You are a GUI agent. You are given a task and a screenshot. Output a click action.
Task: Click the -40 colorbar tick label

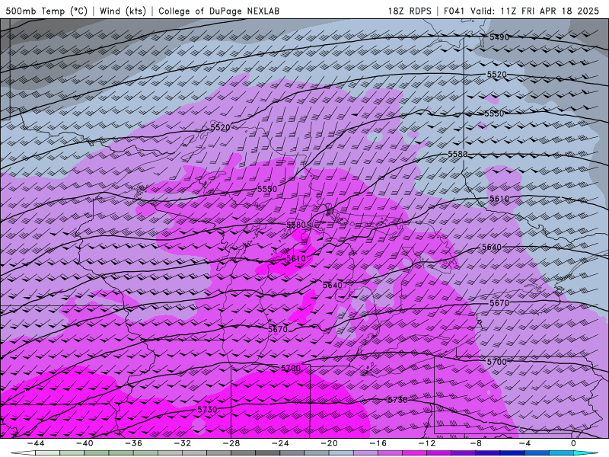84,443
